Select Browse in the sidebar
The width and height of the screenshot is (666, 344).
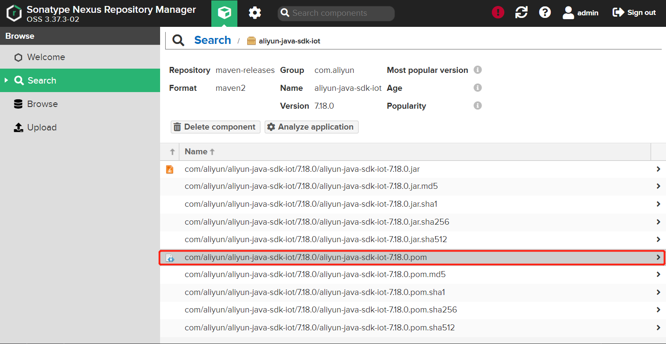(x=80, y=104)
